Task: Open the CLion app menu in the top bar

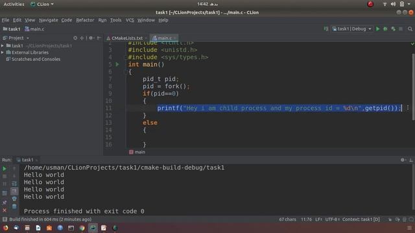Action: coord(42,5)
